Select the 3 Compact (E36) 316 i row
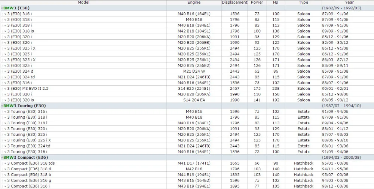 [x=187, y=186]
